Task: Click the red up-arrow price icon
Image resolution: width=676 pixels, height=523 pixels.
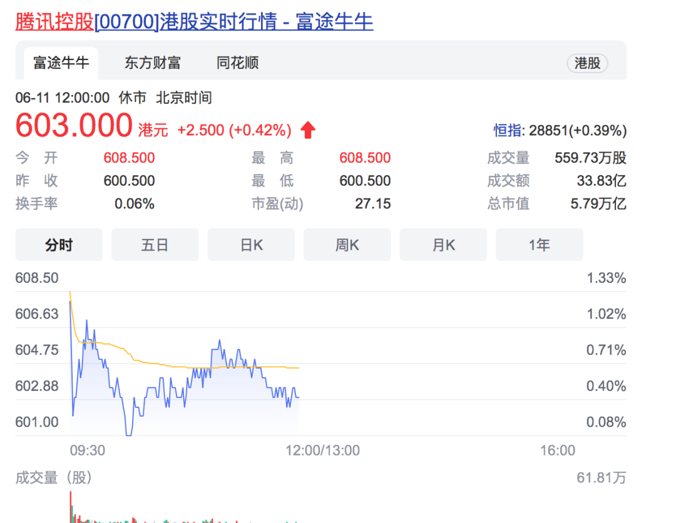Action: pyautogui.click(x=308, y=129)
